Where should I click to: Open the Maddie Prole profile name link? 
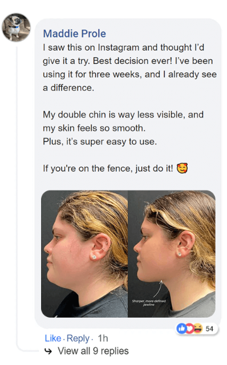[75, 34]
